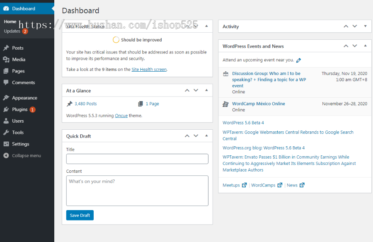Viewport: 373px width, 242px height.
Task: Click the Posts pushpin icon
Action: [x=6, y=48]
